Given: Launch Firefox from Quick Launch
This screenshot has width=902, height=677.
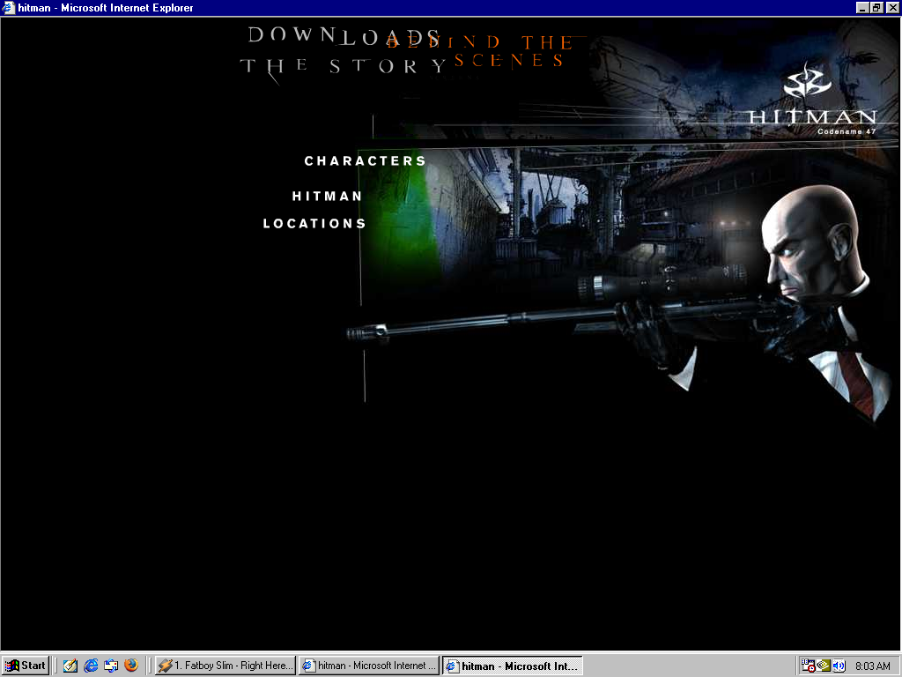Looking at the screenshot, I should (x=131, y=666).
